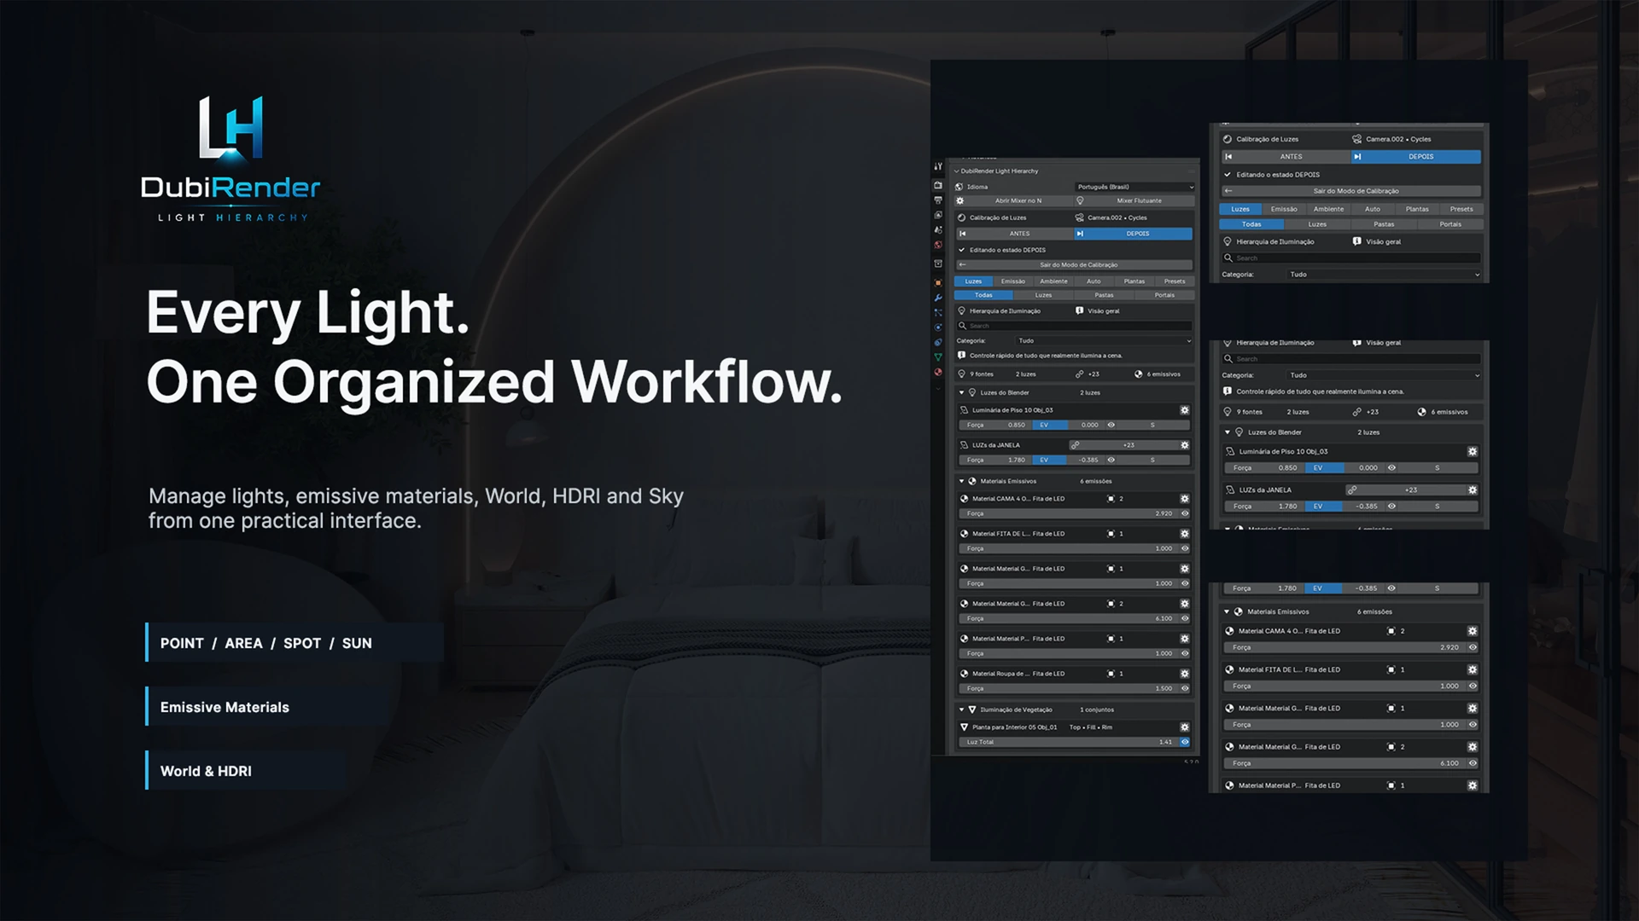Click Força 0.850 slider in full panel
This screenshot has width=1639, height=921.
click(x=995, y=425)
